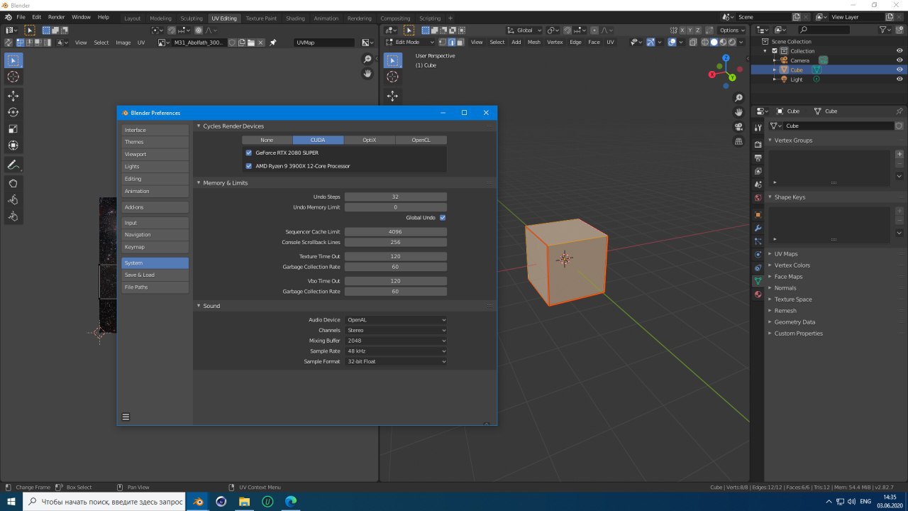
Task: Switch perspective/orthographic grid icon in viewport
Action: coord(739,141)
